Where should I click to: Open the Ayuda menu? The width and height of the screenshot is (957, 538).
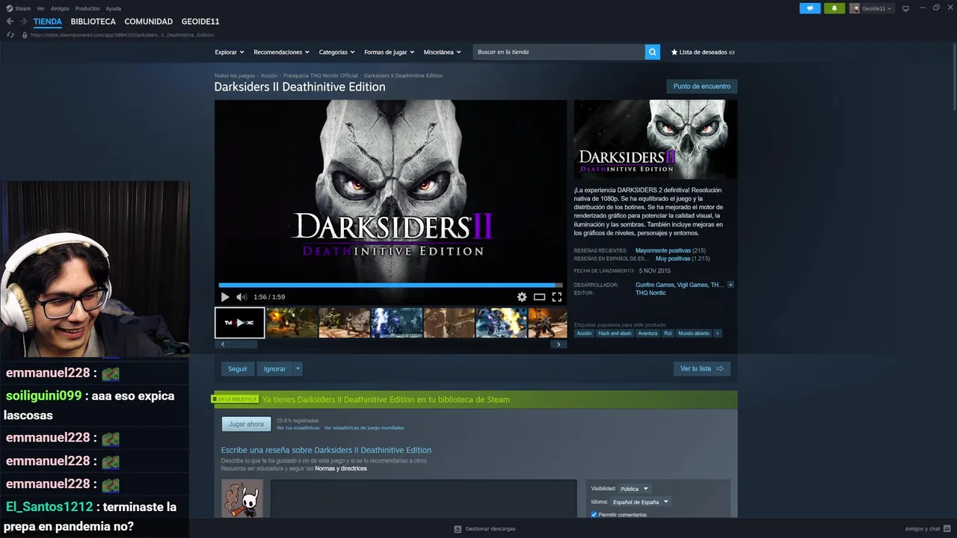pos(113,8)
